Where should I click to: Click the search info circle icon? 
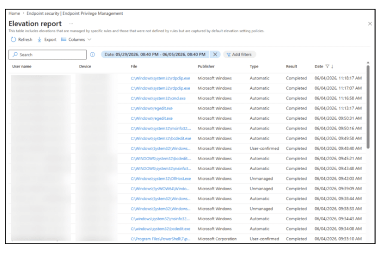point(92,55)
